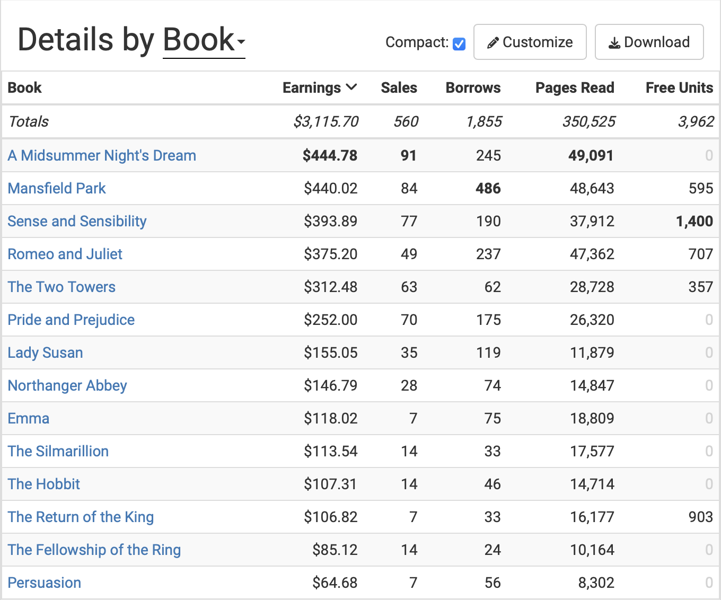
Task: Open the Lady Susan link
Action: [x=45, y=352]
